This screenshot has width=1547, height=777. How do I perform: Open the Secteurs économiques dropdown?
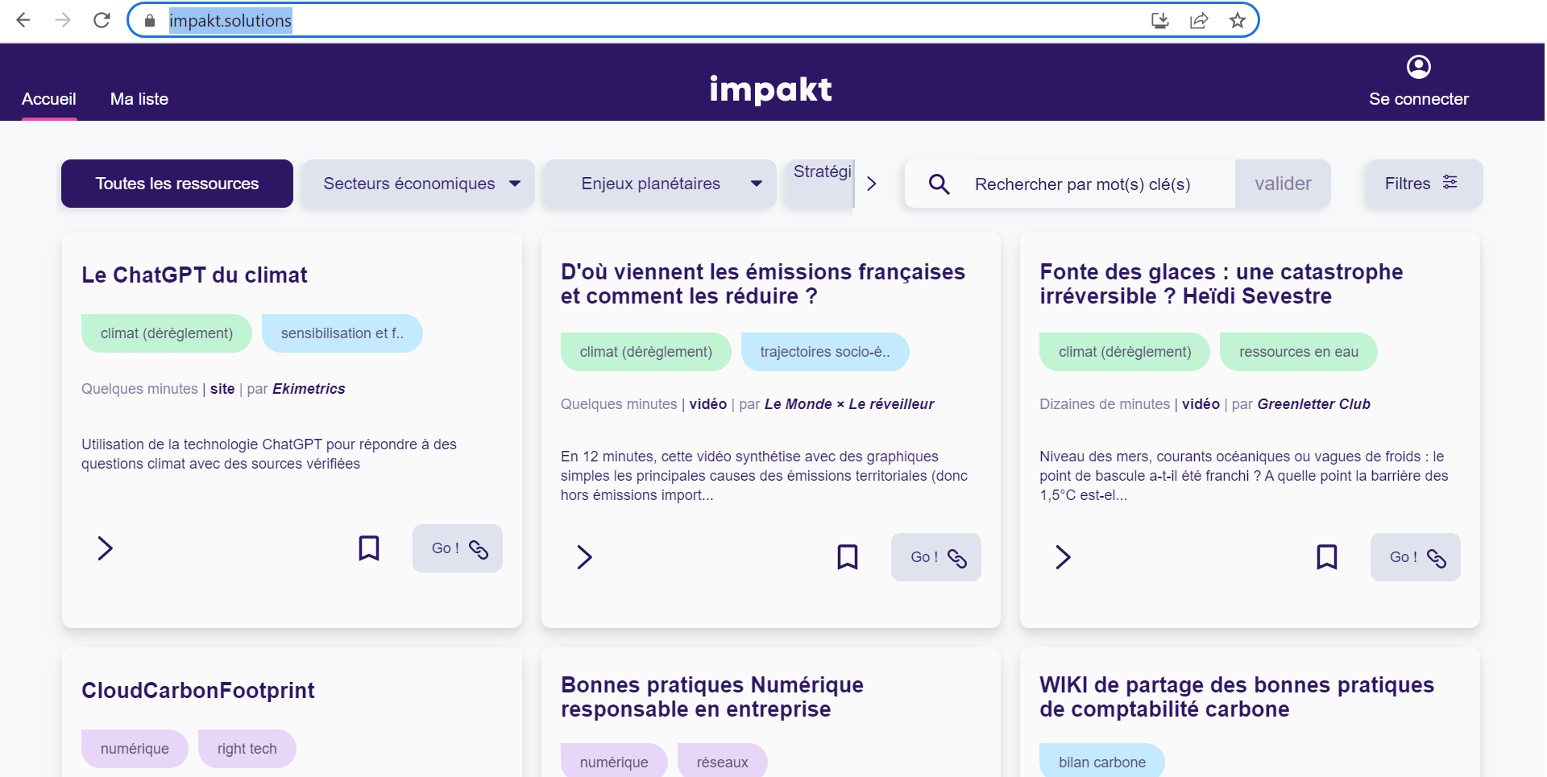(x=418, y=184)
